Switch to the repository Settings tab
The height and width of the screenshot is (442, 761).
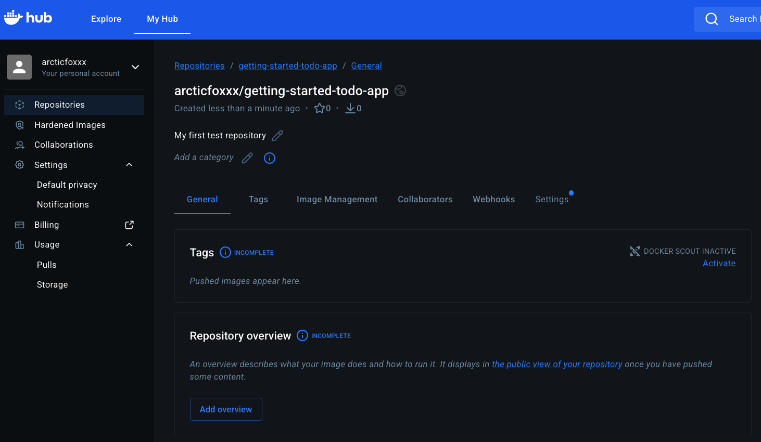tap(552, 200)
